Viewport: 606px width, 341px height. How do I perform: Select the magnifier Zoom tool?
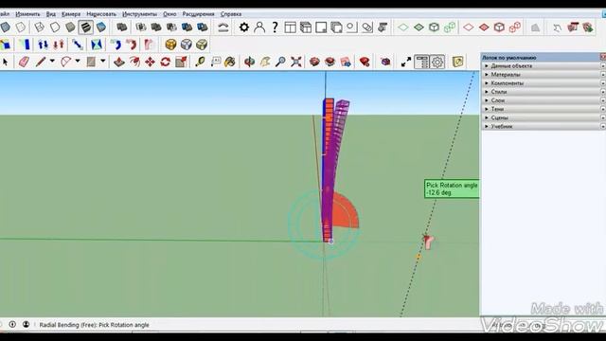click(280, 62)
